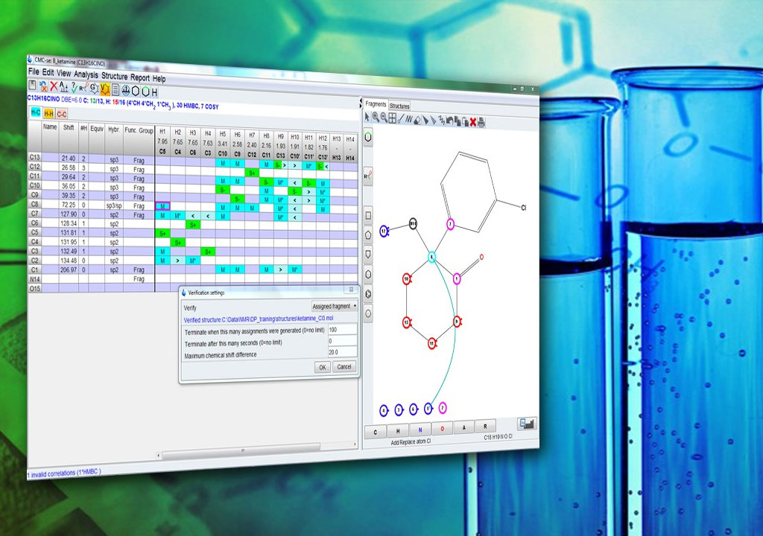Select the red O atom button
763x536 pixels.
point(441,430)
